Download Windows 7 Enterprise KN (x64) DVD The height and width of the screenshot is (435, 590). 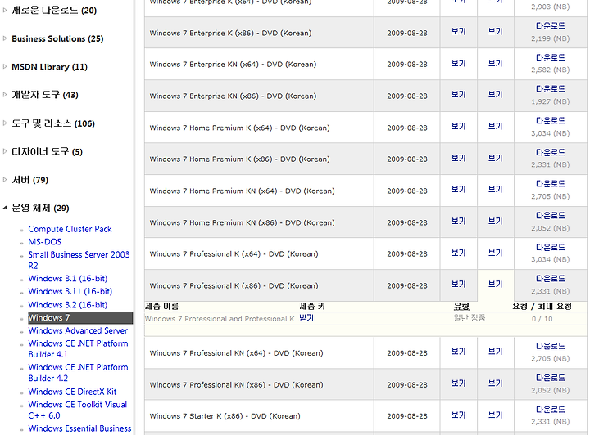tap(550, 57)
